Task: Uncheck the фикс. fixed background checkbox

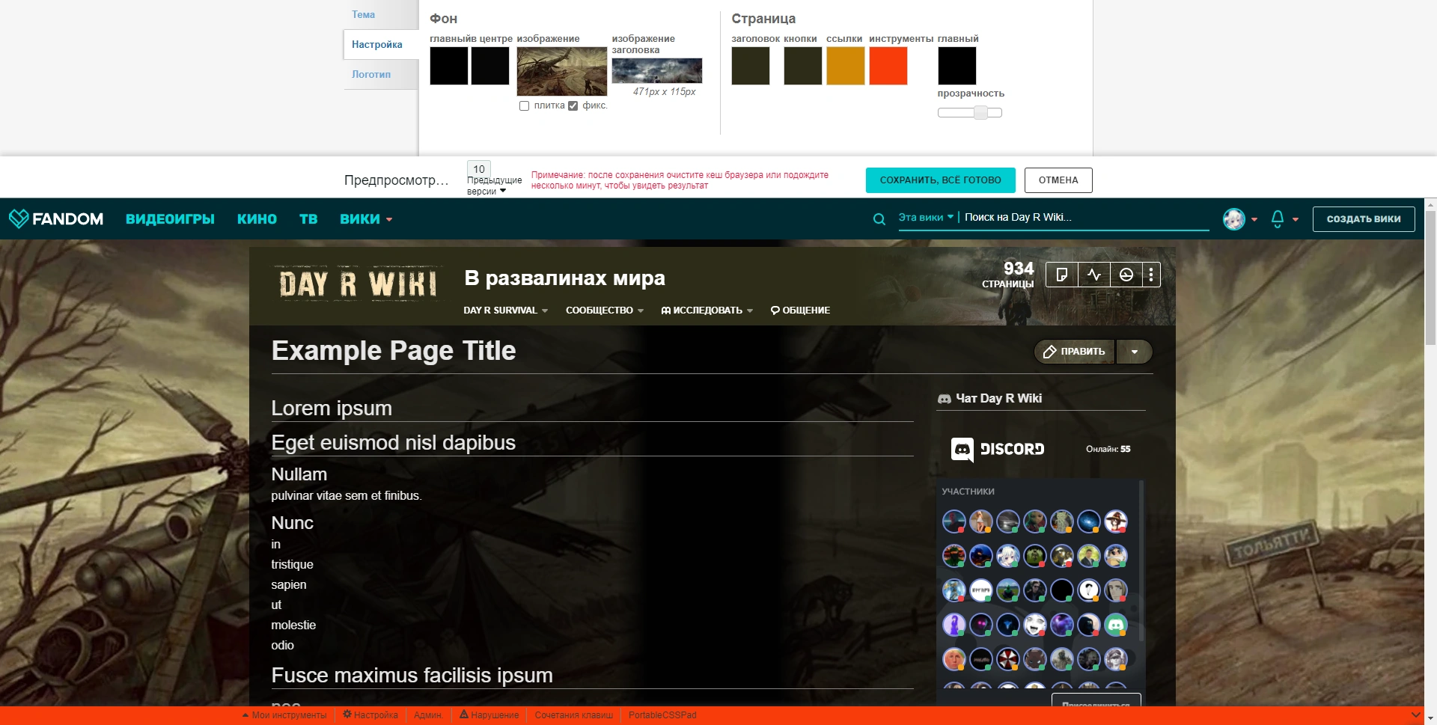Action: 573,106
